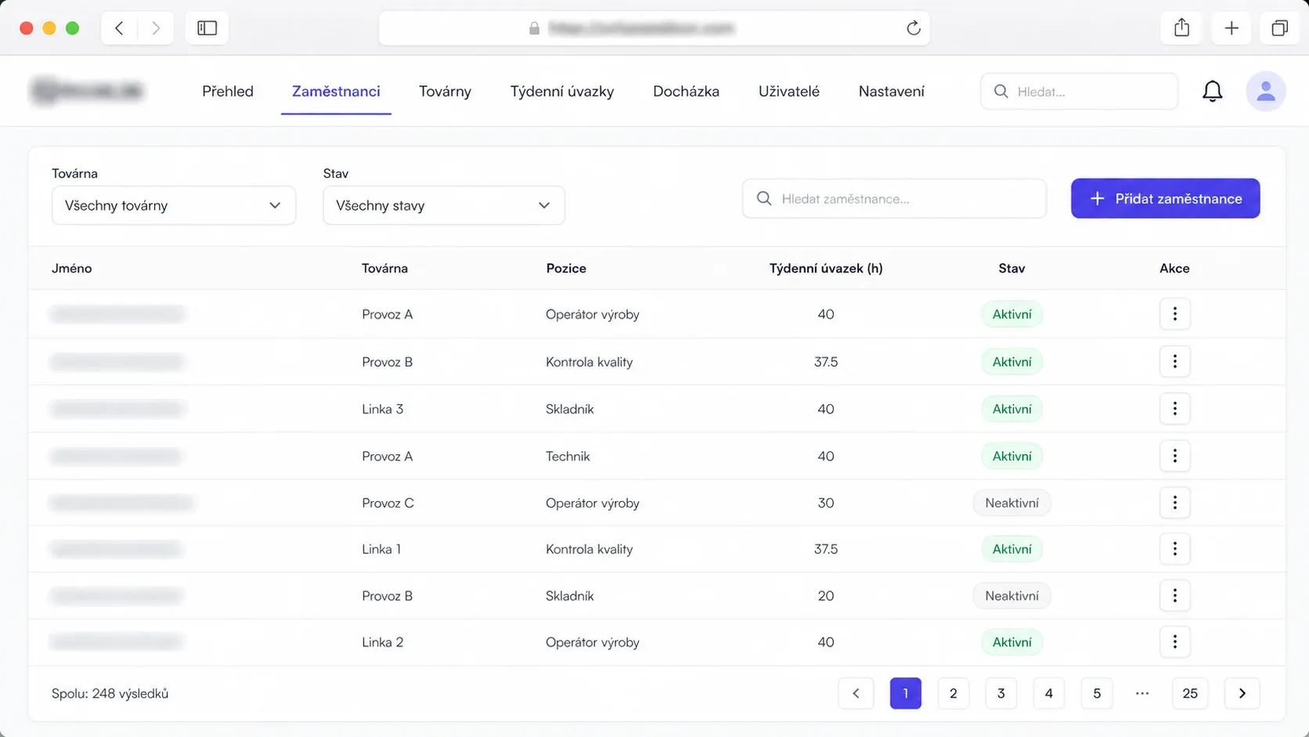Open the Továrny tab
The height and width of the screenshot is (737, 1309).
pos(445,92)
